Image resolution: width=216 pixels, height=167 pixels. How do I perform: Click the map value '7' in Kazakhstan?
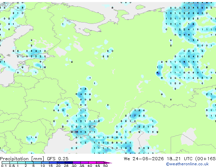click(135, 116)
